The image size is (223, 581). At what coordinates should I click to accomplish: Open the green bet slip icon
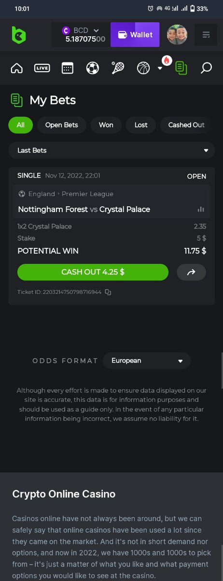tap(181, 68)
